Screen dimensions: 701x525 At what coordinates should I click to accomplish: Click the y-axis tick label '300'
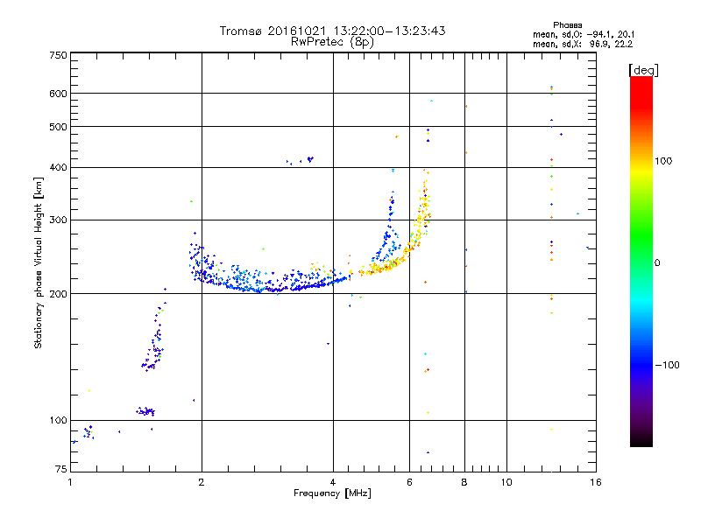point(58,220)
